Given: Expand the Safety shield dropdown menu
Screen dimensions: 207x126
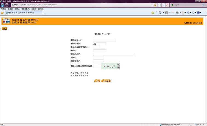Looking at the screenshot, I should pos(189,13).
